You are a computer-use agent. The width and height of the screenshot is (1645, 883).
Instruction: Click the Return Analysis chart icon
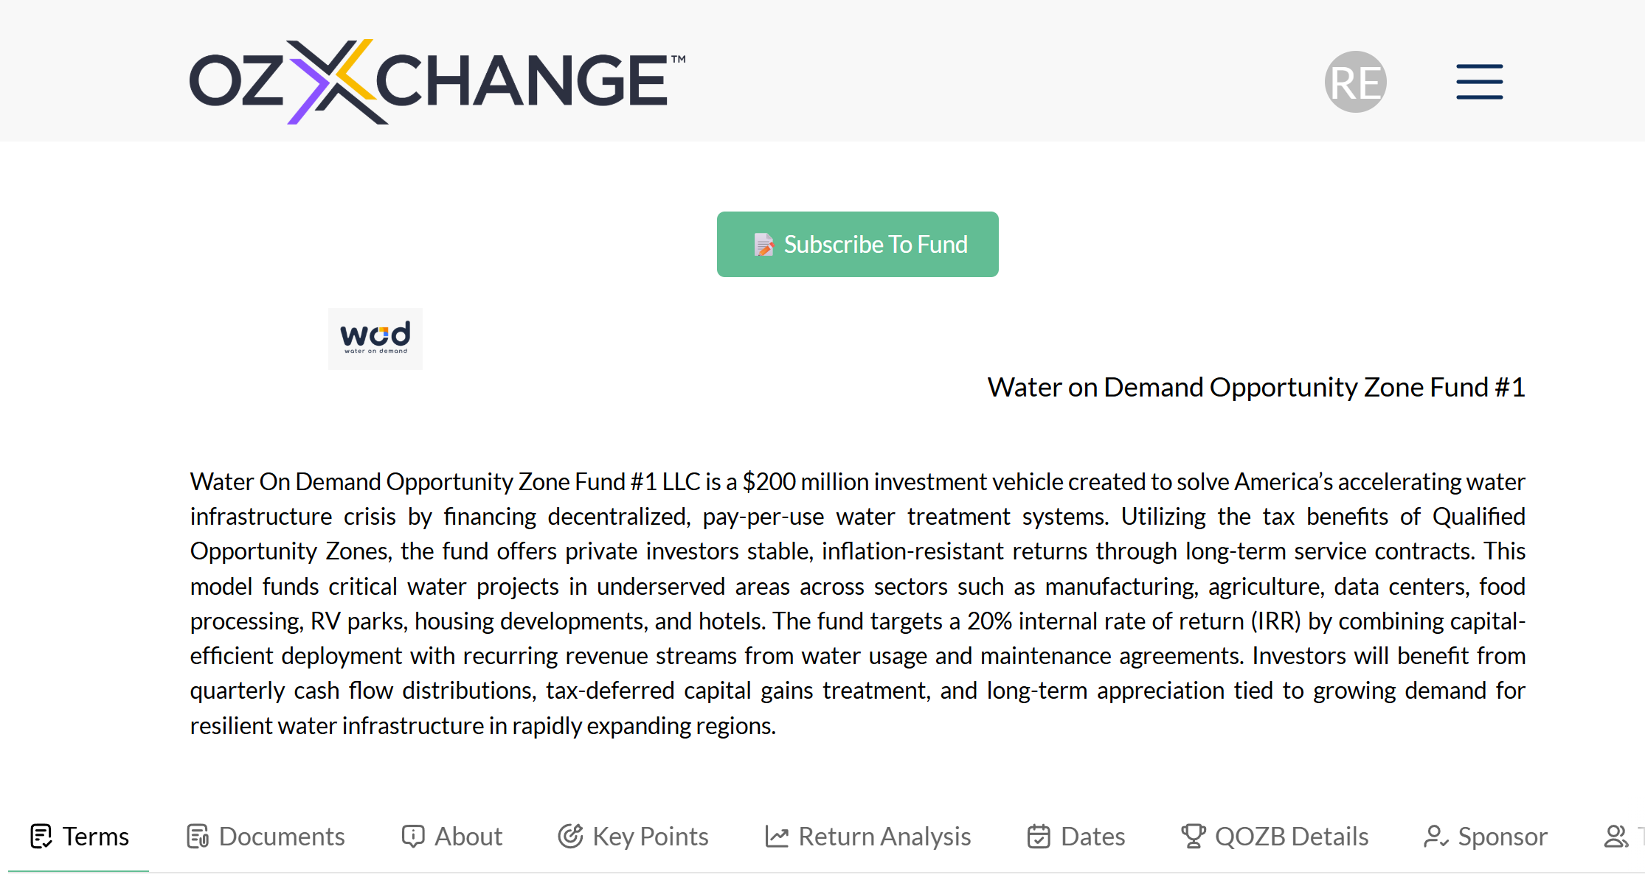(x=777, y=837)
